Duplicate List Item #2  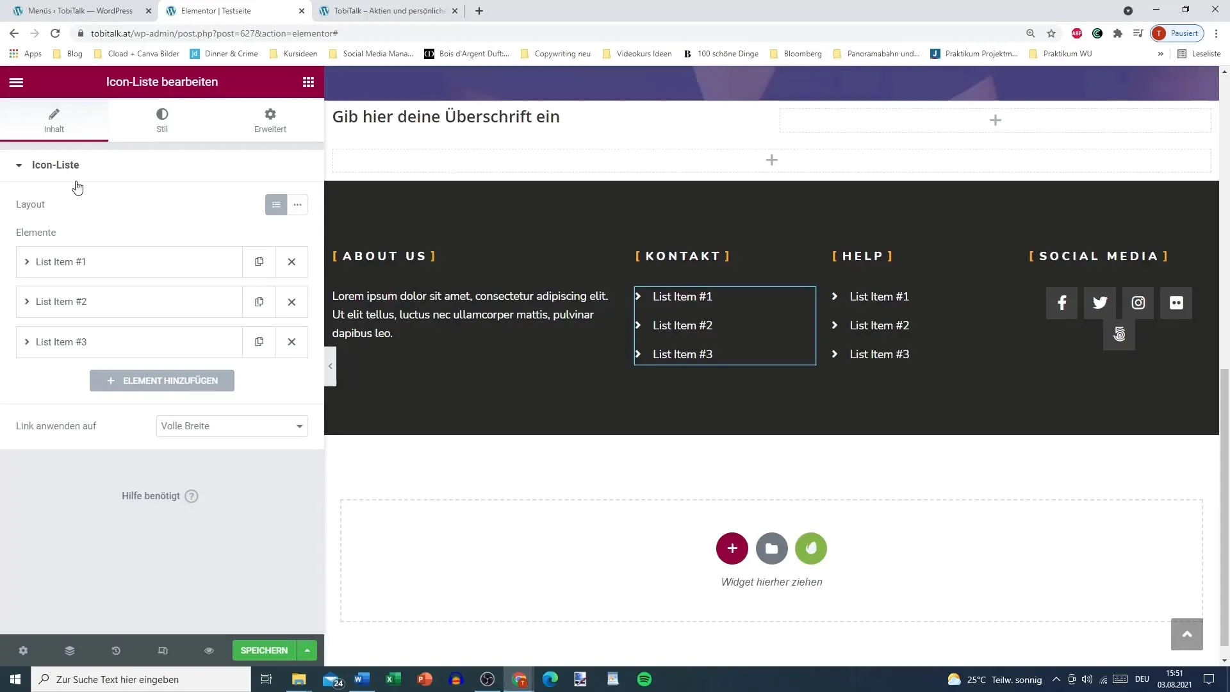click(x=259, y=302)
